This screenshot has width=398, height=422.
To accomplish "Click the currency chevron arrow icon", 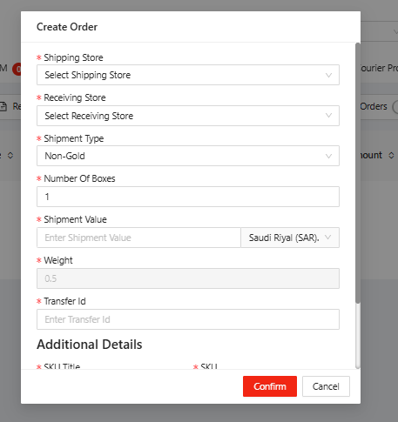I will [328, 238].
